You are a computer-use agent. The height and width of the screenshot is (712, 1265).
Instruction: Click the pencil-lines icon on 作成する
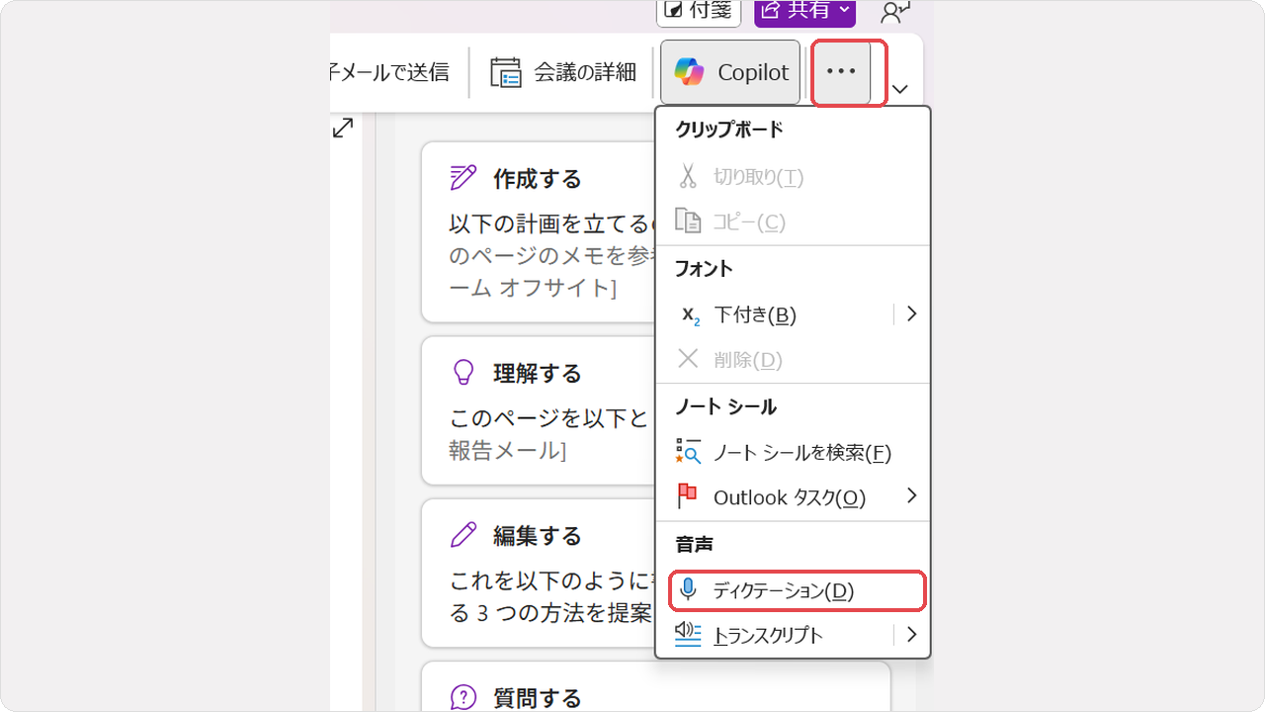pyautogui.click(x=464, y=178)
